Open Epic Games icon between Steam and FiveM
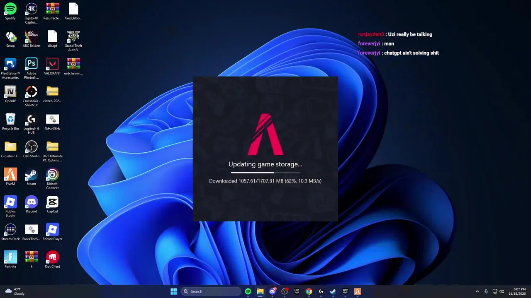Image resolution: width=531 pixels, height=298 pixels. click(x=345, y=291)
